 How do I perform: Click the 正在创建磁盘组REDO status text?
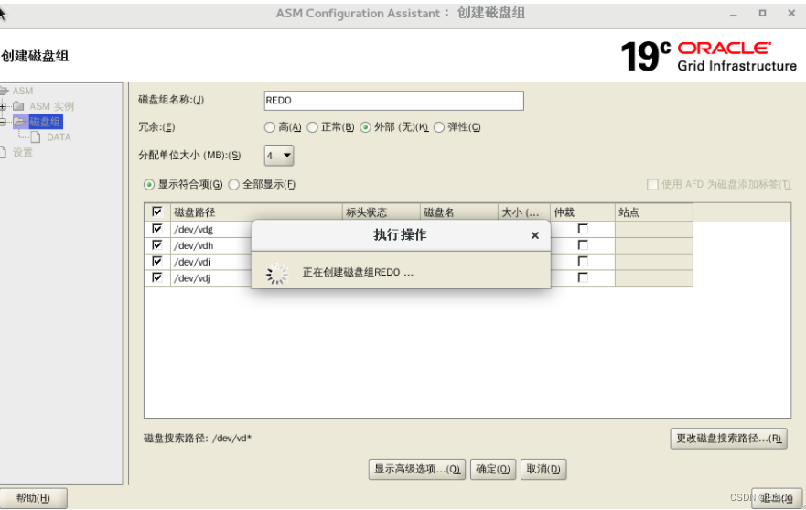click(358, 272)
